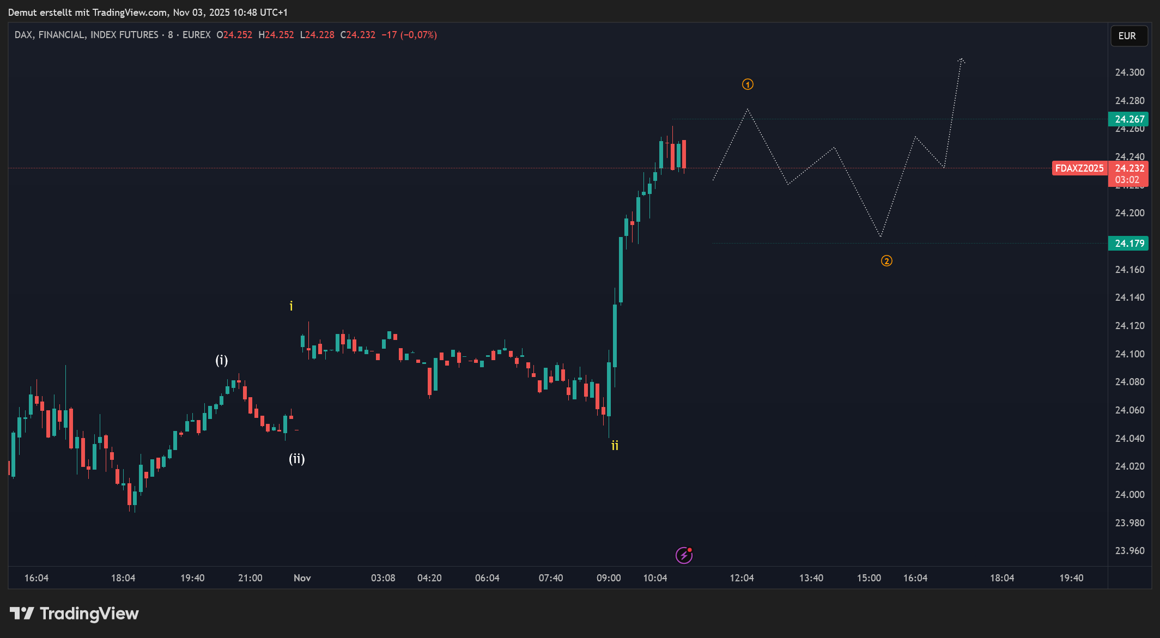Click the white (ii) wave label

click(296, 459)
